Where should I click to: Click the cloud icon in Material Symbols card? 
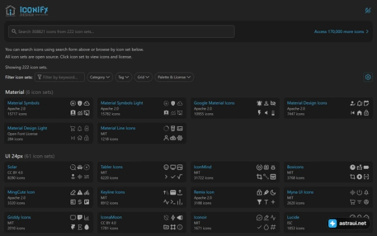coord(87,103)
